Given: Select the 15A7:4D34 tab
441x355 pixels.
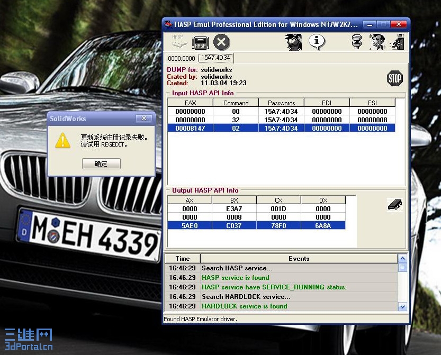Looking at the screenshot, I should pyautogui.click(x=215, y=58).
